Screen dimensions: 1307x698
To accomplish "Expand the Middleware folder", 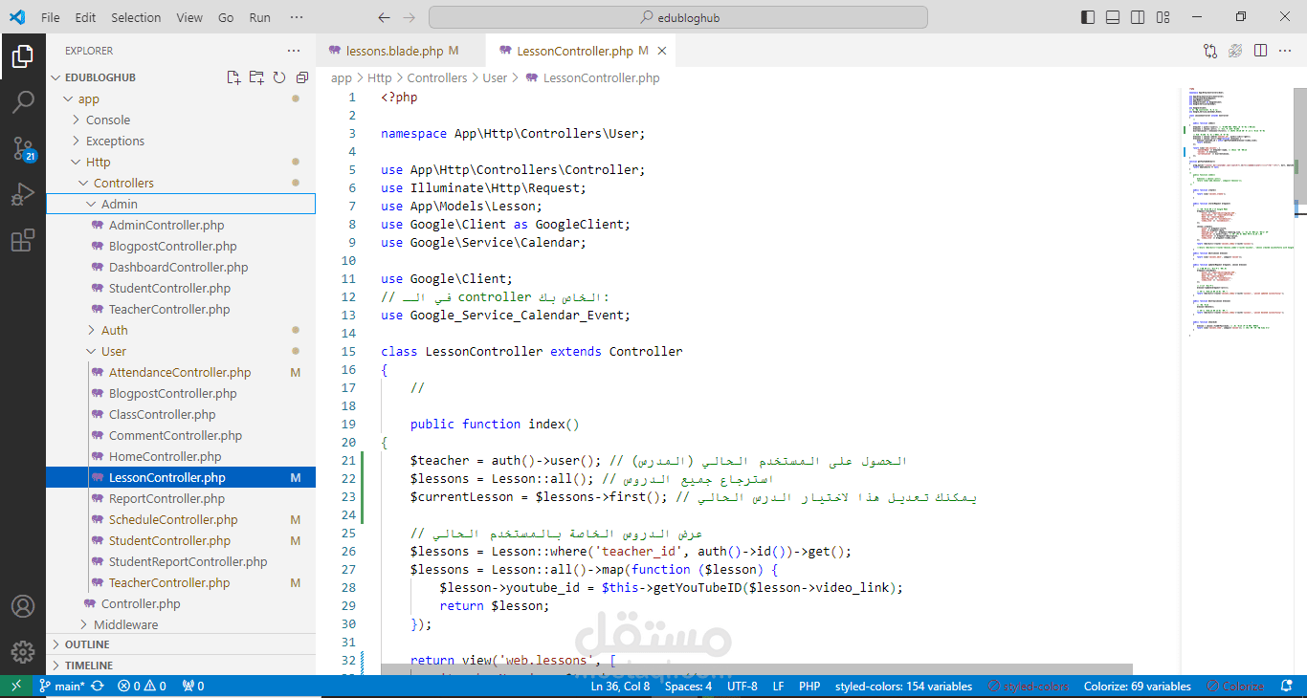I will click(x=180, y=624).
